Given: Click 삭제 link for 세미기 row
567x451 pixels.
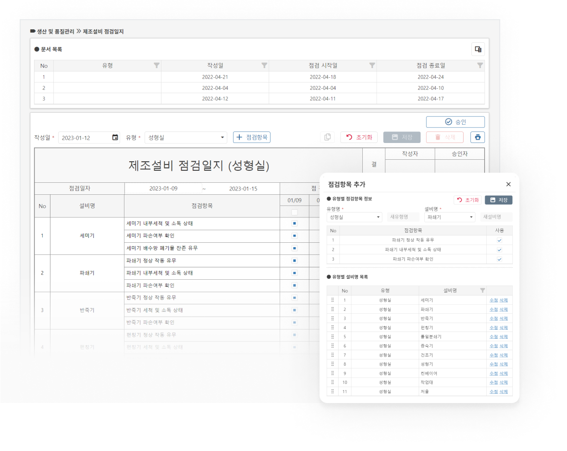Looking at the screenshot, I should 504,300.
